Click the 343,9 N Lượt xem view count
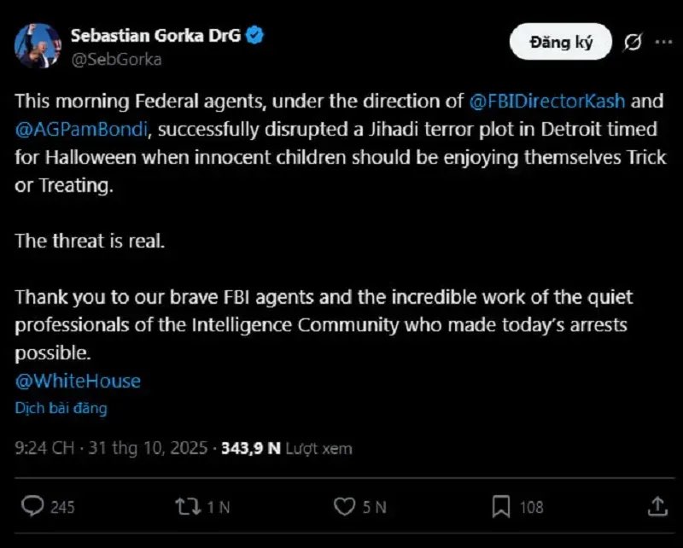The height and width of the screenshot is (548, 683). [286, 448]
